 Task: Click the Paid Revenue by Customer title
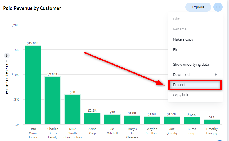32,8
